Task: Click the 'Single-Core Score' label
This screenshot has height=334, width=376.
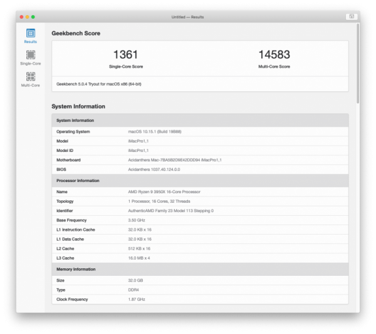Action: (126, 66)
